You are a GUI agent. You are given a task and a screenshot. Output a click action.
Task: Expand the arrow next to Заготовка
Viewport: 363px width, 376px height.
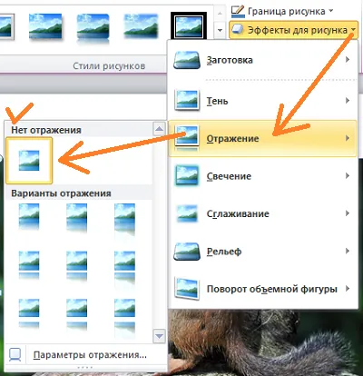[x=348, y=60]
